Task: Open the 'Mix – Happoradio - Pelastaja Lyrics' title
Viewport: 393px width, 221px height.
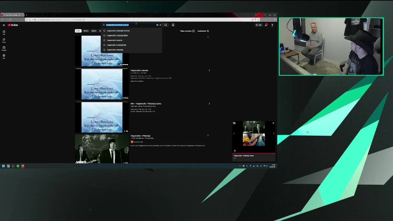Action: (x=146, y=103)
